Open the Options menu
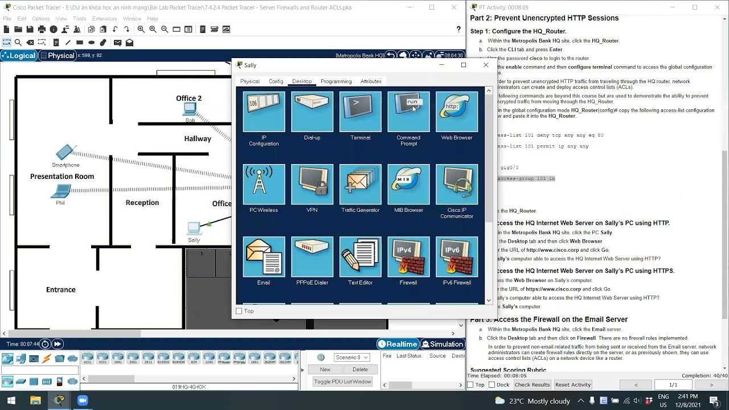Viewport: 729px width, 410px height. coord(40,19)
